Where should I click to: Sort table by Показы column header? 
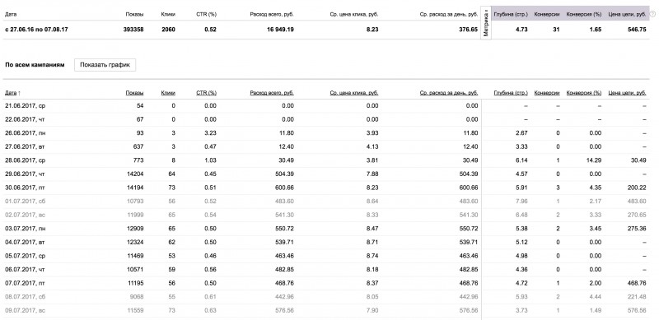134,93
